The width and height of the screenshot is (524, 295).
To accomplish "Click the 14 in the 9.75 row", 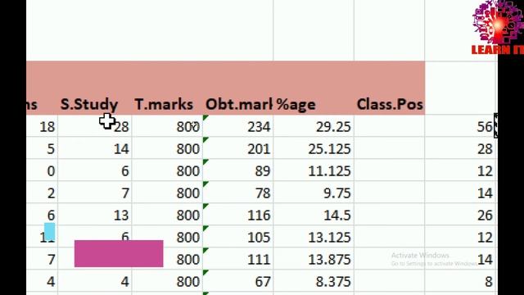I will click(461, 193).
